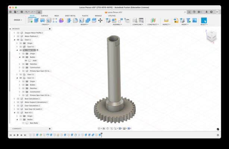Click the activate radio next to Gear 1:1

[37, 50]
